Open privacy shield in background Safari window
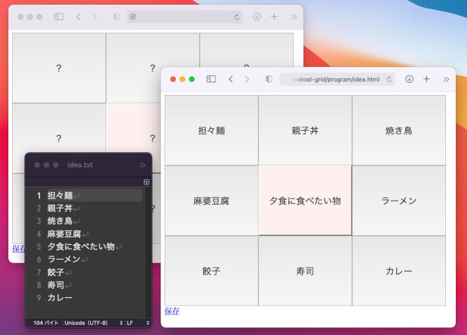 [116, 17]
